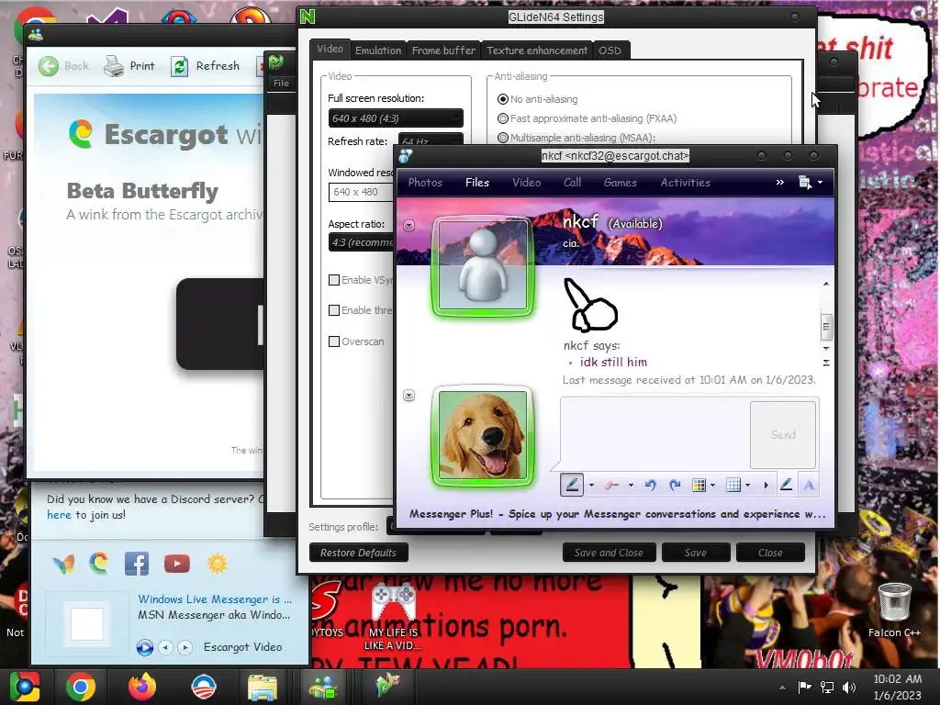Switch to handwriting mode pen icon

786,485
